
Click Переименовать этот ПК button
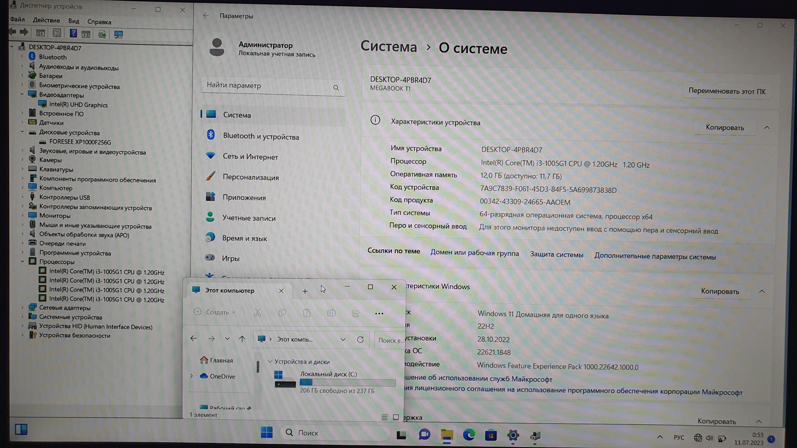pos(727,91)
